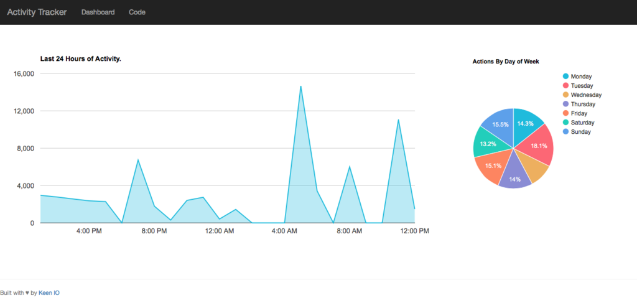The image size is (637, 308).
Task: Follow the Keen IO footer link
Action: [49, 292]
